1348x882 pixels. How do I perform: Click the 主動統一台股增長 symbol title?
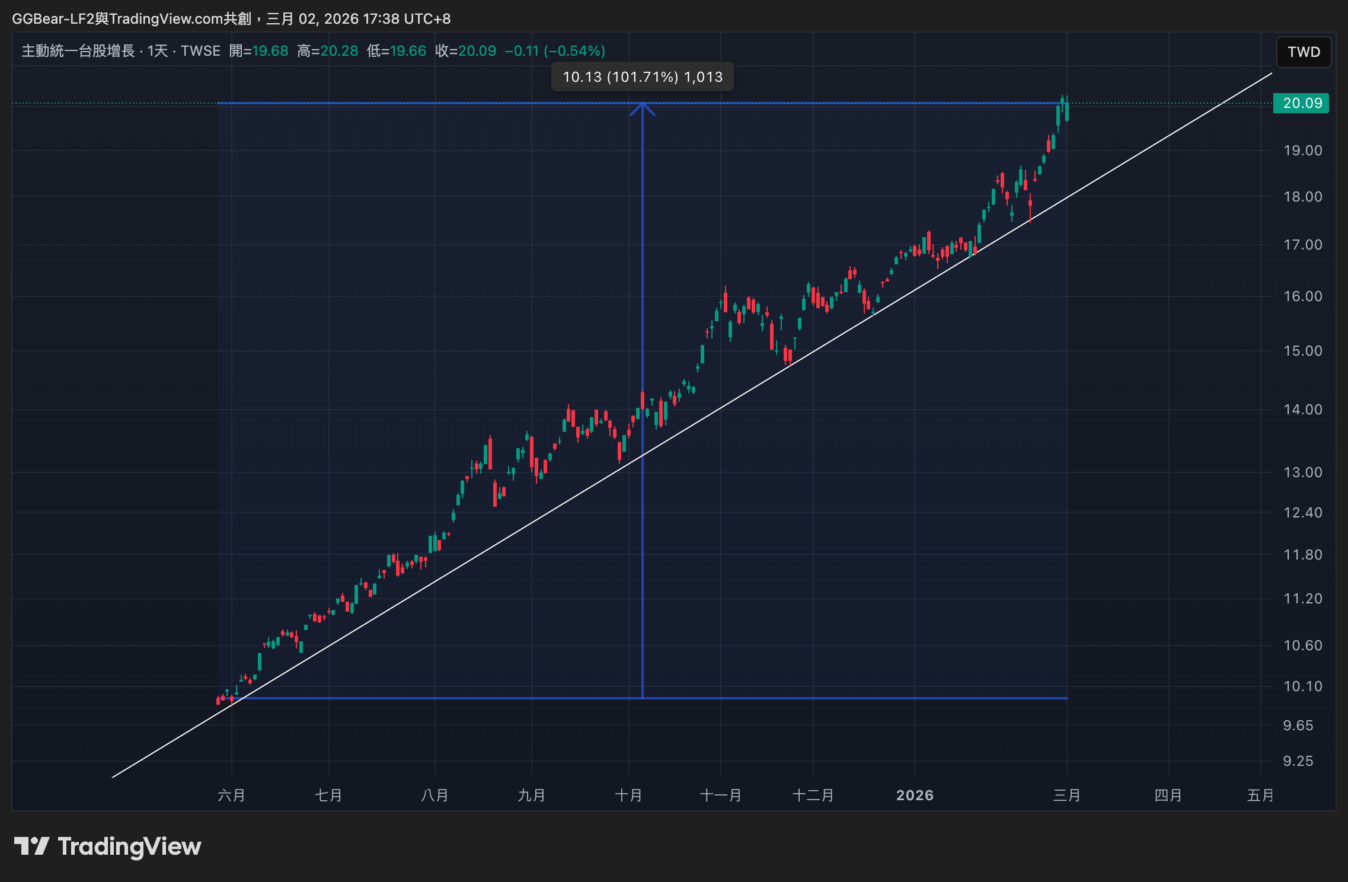(x=78, y=51)
